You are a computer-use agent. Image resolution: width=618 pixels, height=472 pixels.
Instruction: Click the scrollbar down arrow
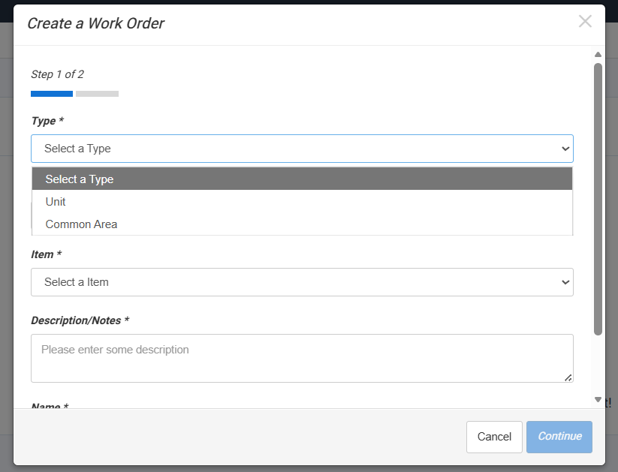point(598,399)
